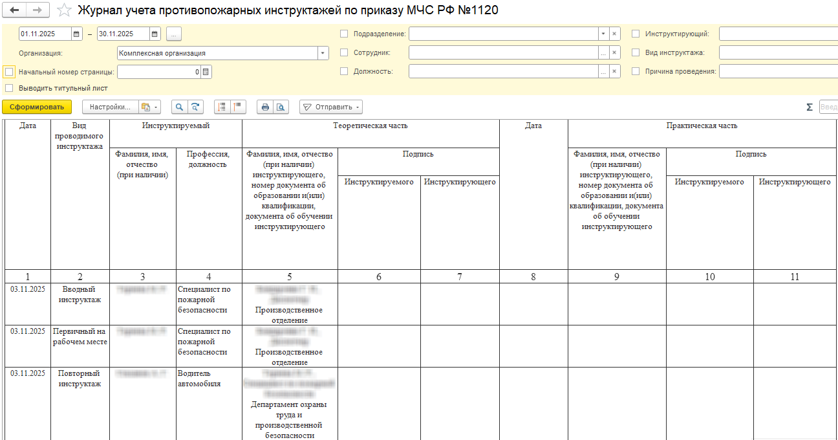Enable the Выводить титульный лист checkbox

click(9, 88)
